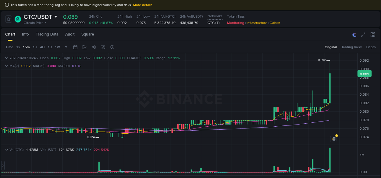
Task: Open the widget grid layout icon
Action: [373, 35]
